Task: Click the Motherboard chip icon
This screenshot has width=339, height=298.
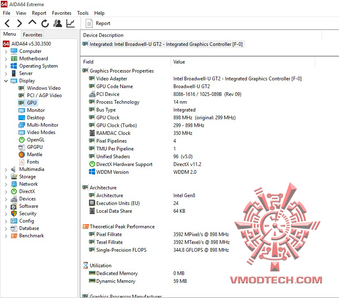Action: [14, 59]
